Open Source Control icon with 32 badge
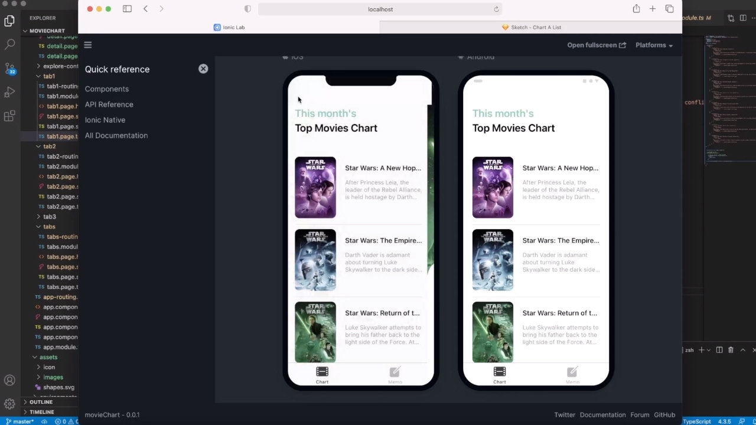This screenshot has height=425, width=756. point(9,68)
